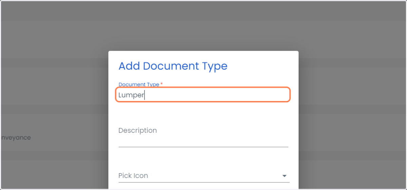The height and width of the screenshot is (190, 407).
Task: Focus the Description text field
Action: (203, 135)
